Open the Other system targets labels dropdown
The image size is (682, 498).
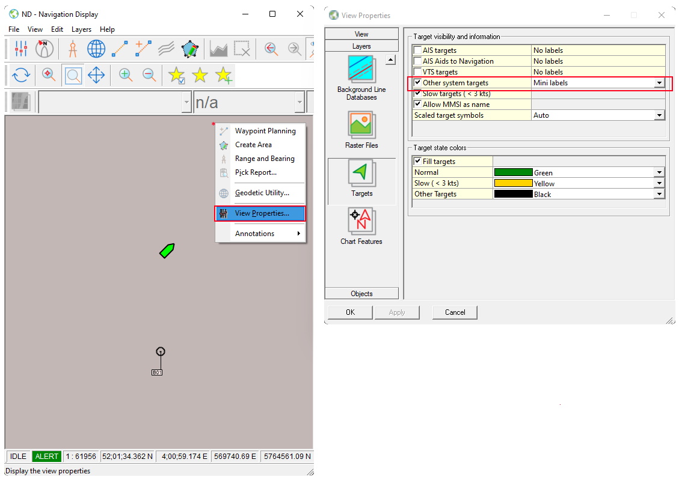coord(659,83)
